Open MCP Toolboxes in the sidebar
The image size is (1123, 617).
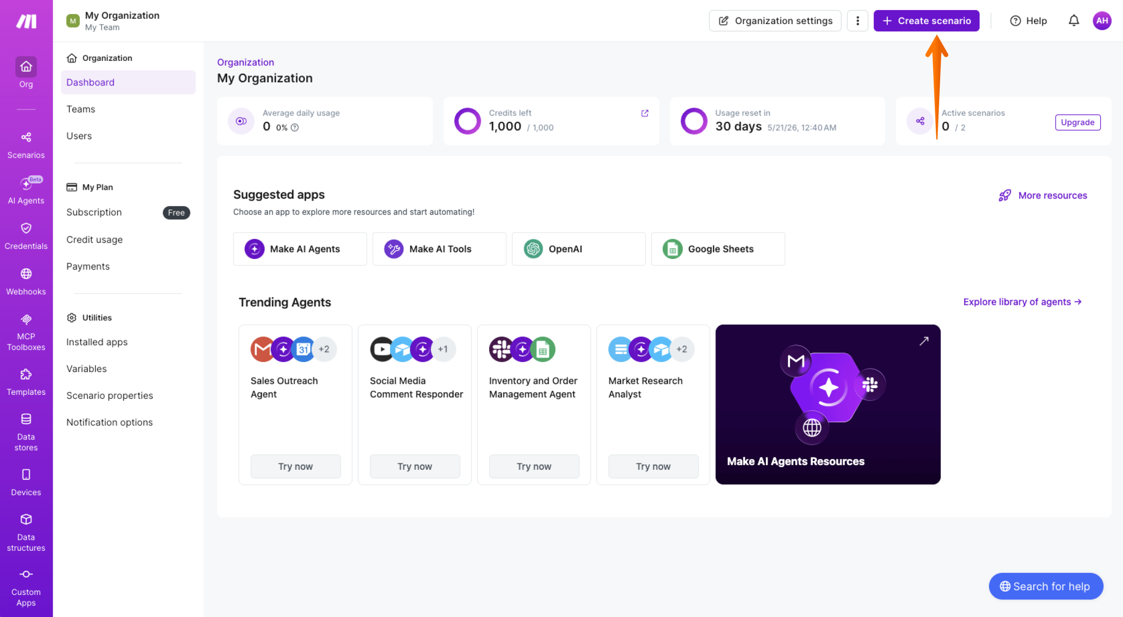click(x=26, y=332)
